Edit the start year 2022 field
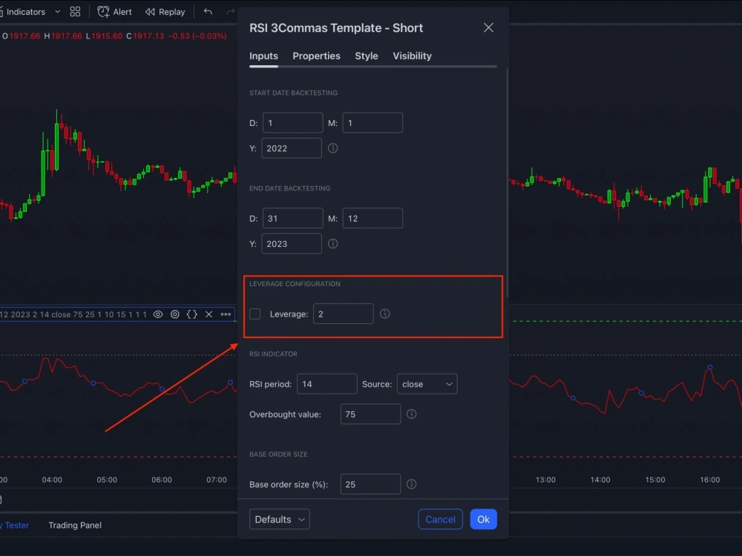Screen dimensions: 742x556 (292, 148)
